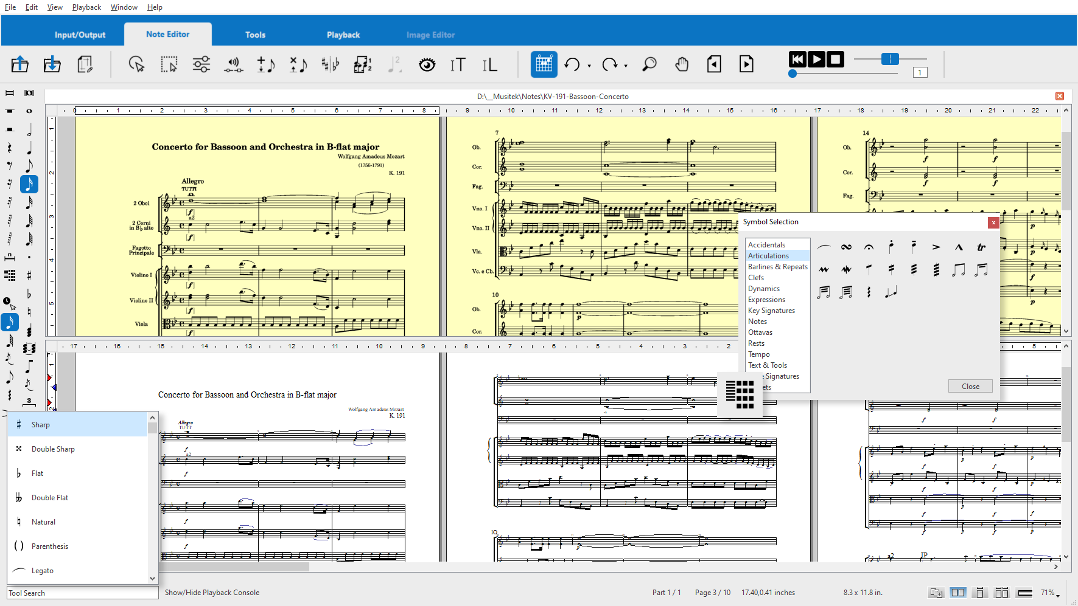Select the triplet 3 tool in palette
Image resolution: width=1078 pixels, height=606 pixels.
pyautogui.click(x=29, y=401)
